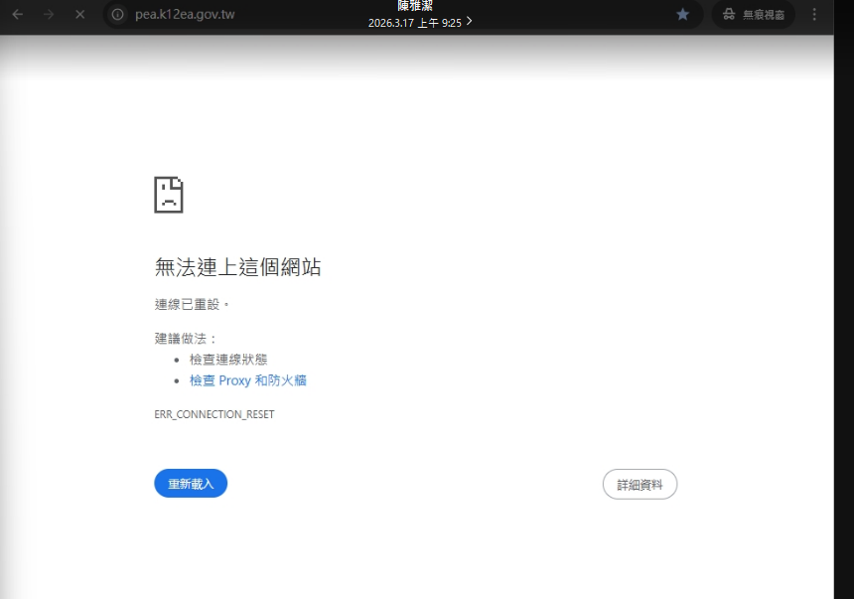Viewport: 854px width, 599px height.
Task: Show details via 詳細資料 button
Action: (x=640, y=485)
